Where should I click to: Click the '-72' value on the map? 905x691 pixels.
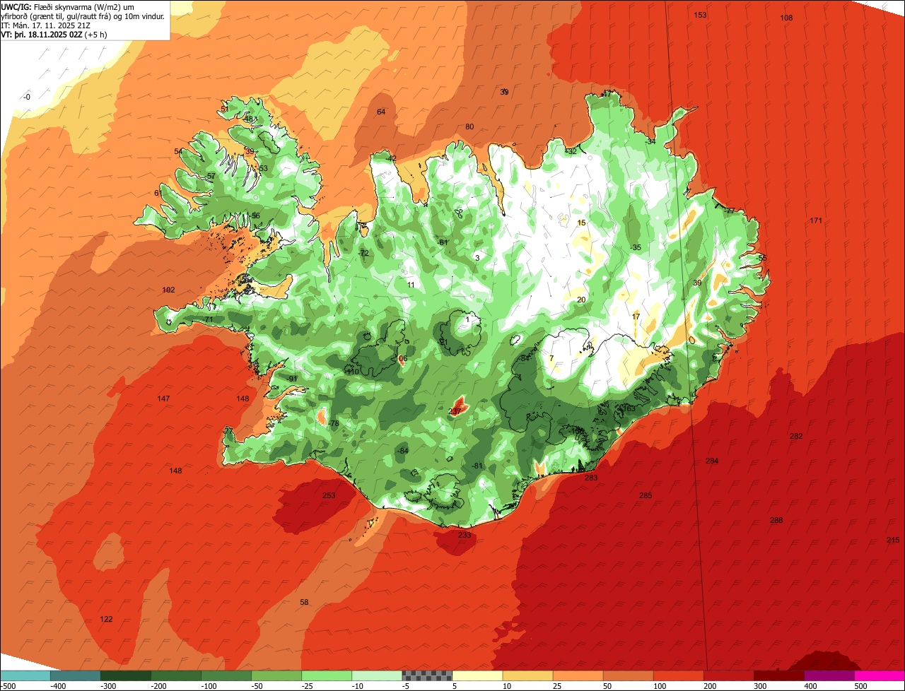[364, 253]
